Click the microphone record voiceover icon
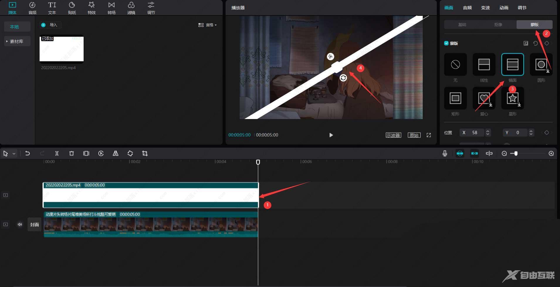Viewport: 560px width, 287px height. point(445,153)
